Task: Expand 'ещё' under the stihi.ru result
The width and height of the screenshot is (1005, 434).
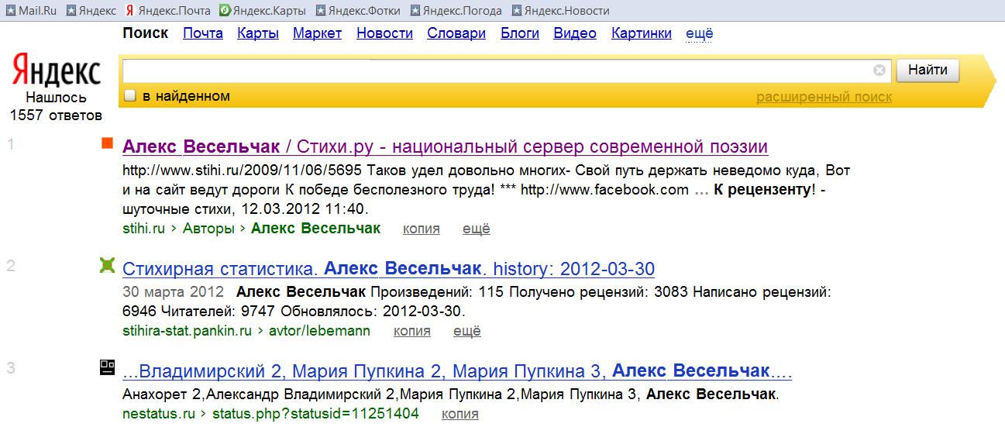Action: click(476, 229)
